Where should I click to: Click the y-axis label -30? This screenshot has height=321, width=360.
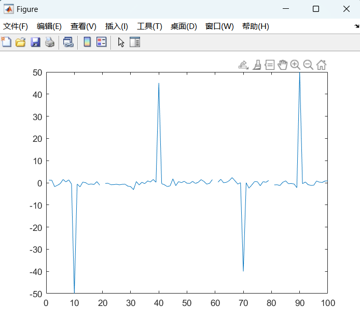click(x=36, y=250)
